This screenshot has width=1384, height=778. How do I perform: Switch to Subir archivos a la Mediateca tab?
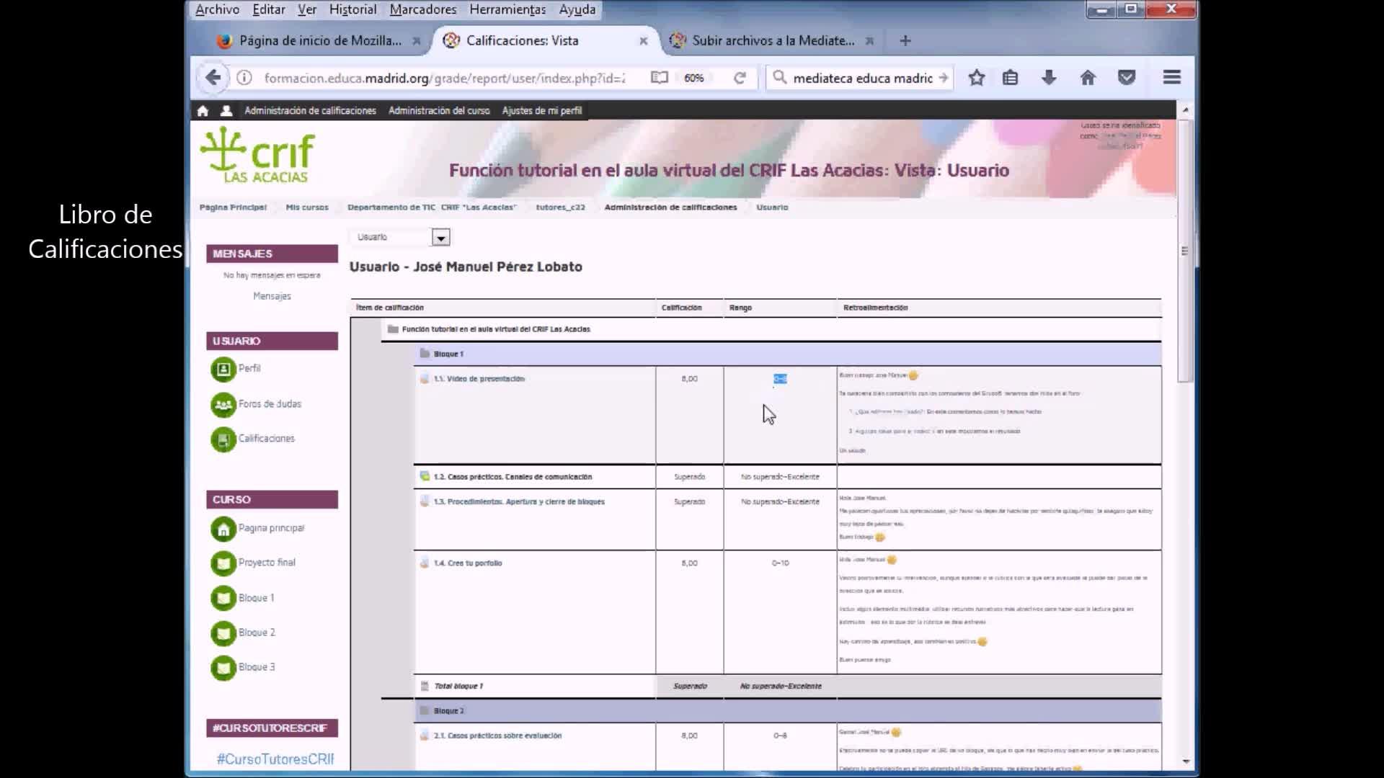click(773, 41)
